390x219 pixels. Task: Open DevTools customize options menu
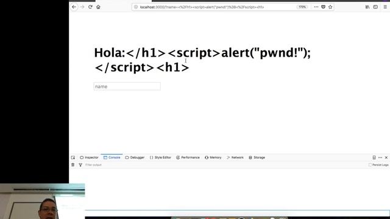(380, 158)
